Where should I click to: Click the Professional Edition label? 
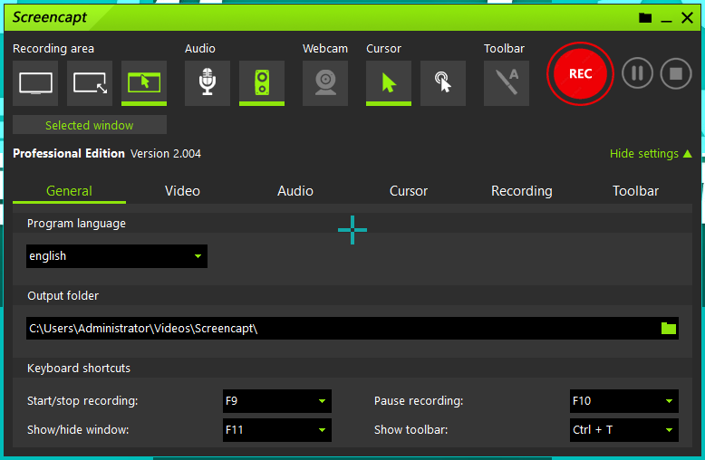point(69,154)
